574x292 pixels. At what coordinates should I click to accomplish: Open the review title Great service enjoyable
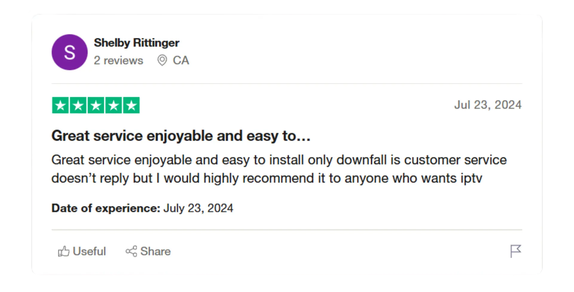181,136
